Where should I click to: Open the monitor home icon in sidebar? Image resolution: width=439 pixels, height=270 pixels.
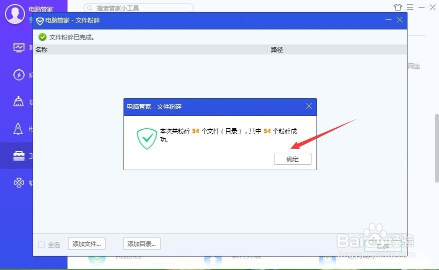(19, 48)
